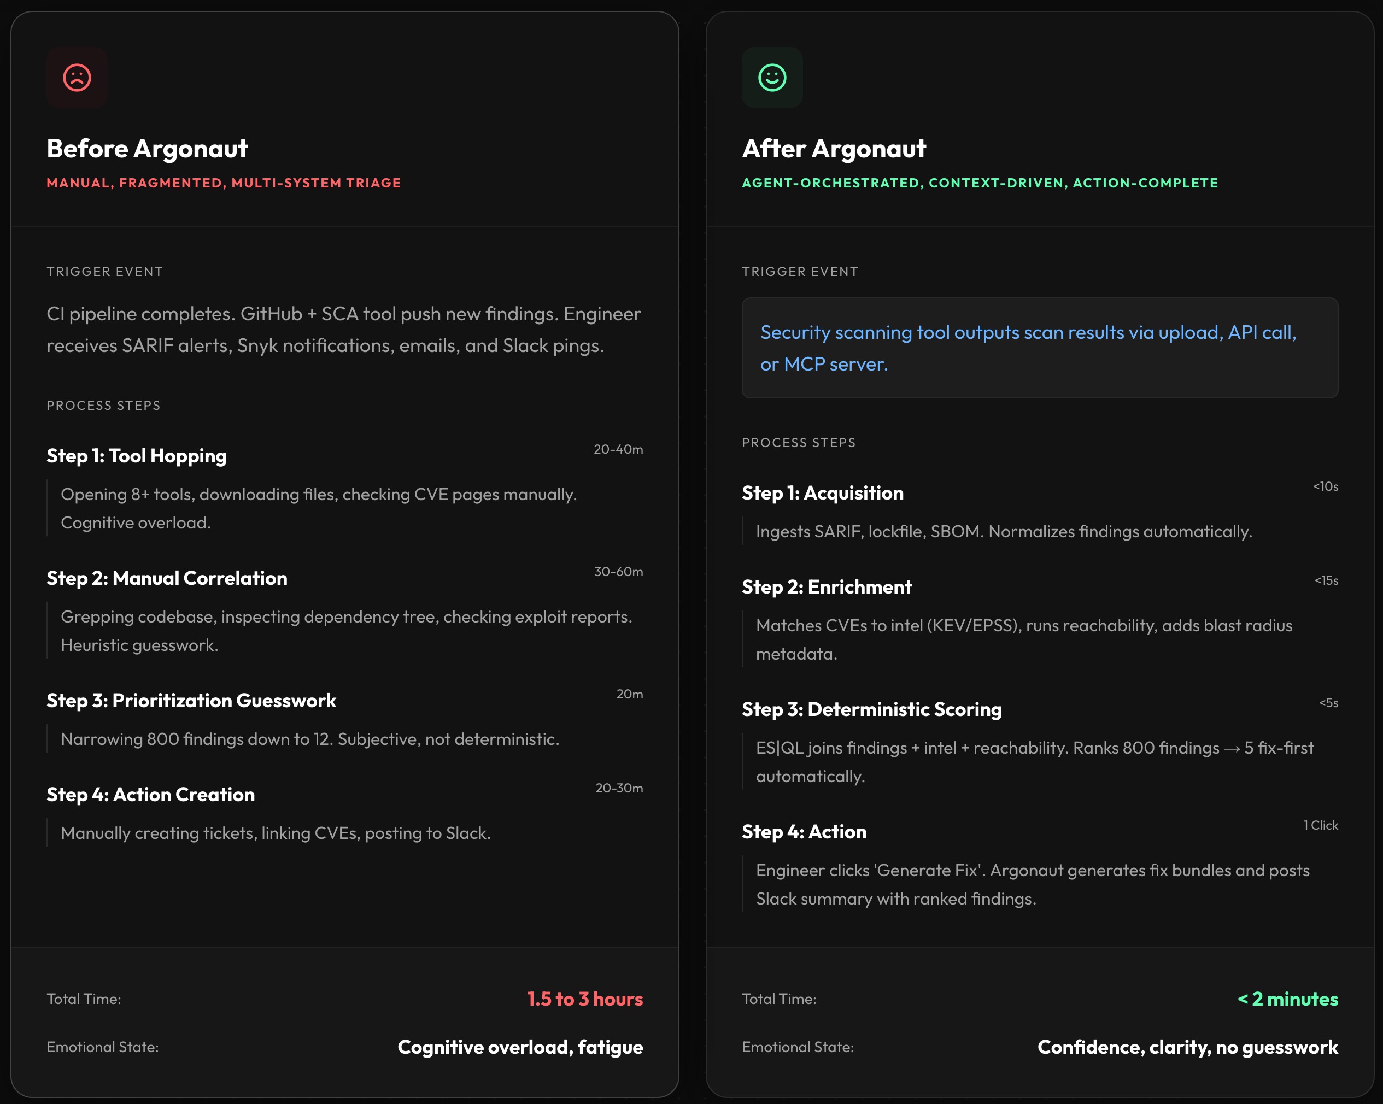1383x1104 pixels.
Task: Select Step 2: Enrichment heading
Action: [827, 587]
